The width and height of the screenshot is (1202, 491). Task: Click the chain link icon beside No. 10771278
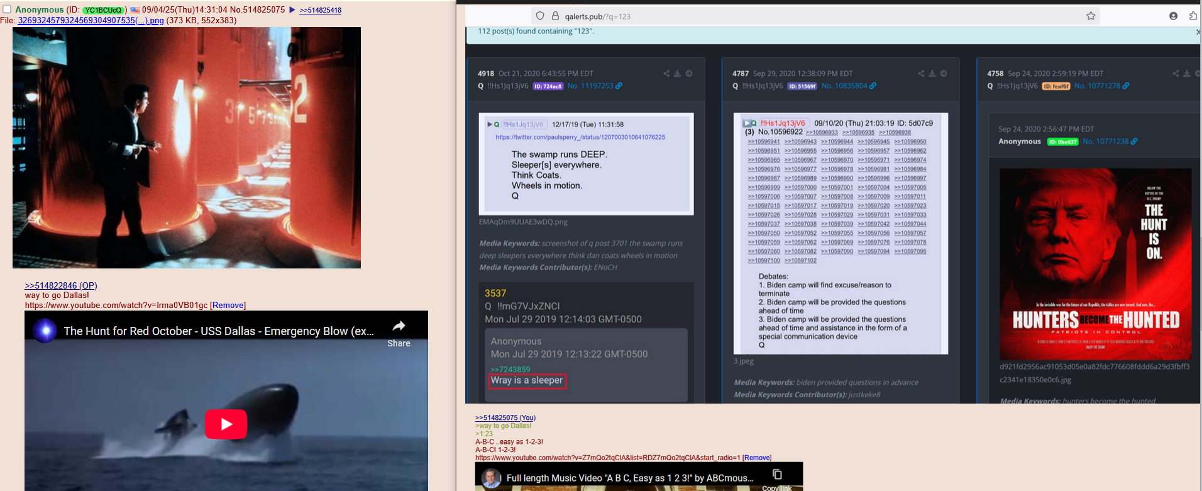click(x=1126, y=86)
